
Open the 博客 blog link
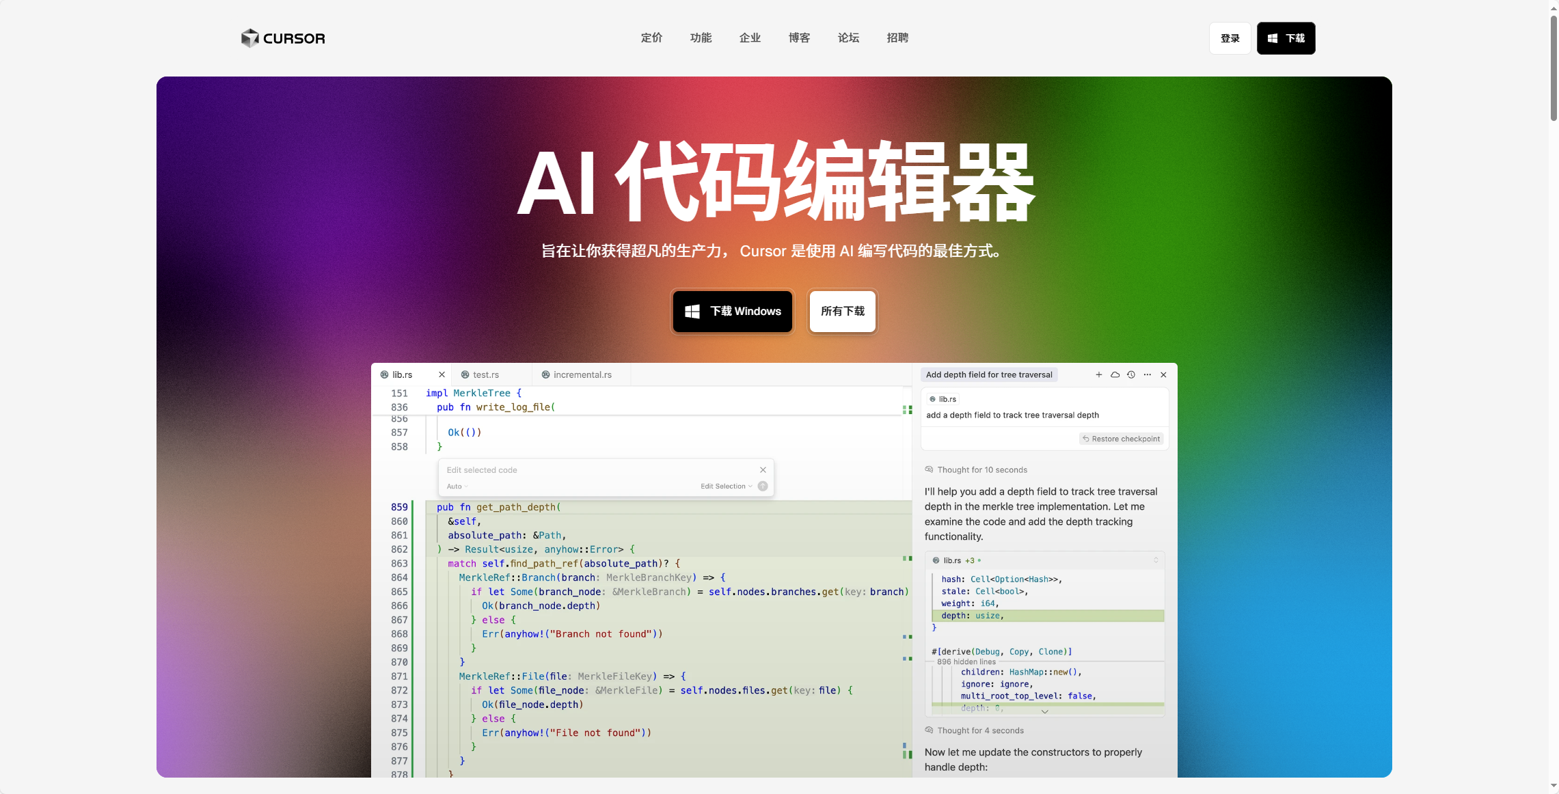pos(799,38)
